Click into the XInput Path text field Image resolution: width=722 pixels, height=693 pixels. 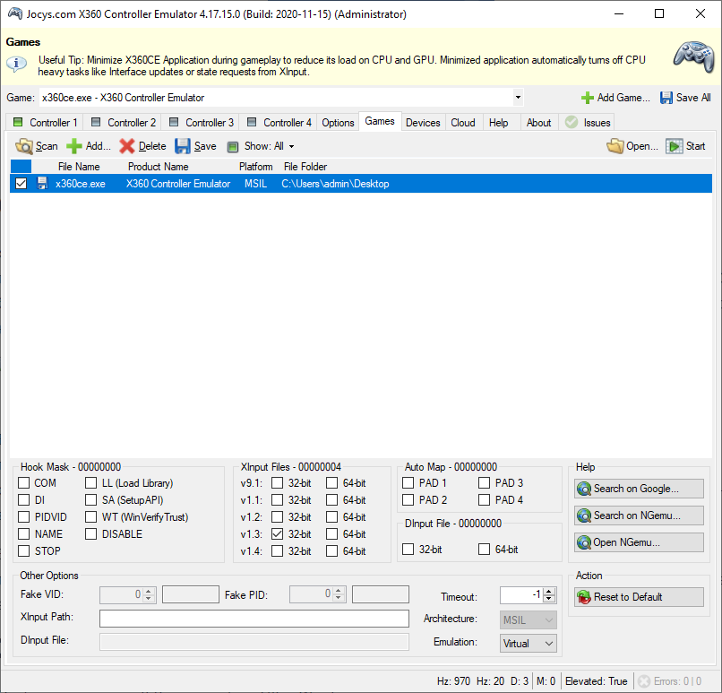(254, 619)
